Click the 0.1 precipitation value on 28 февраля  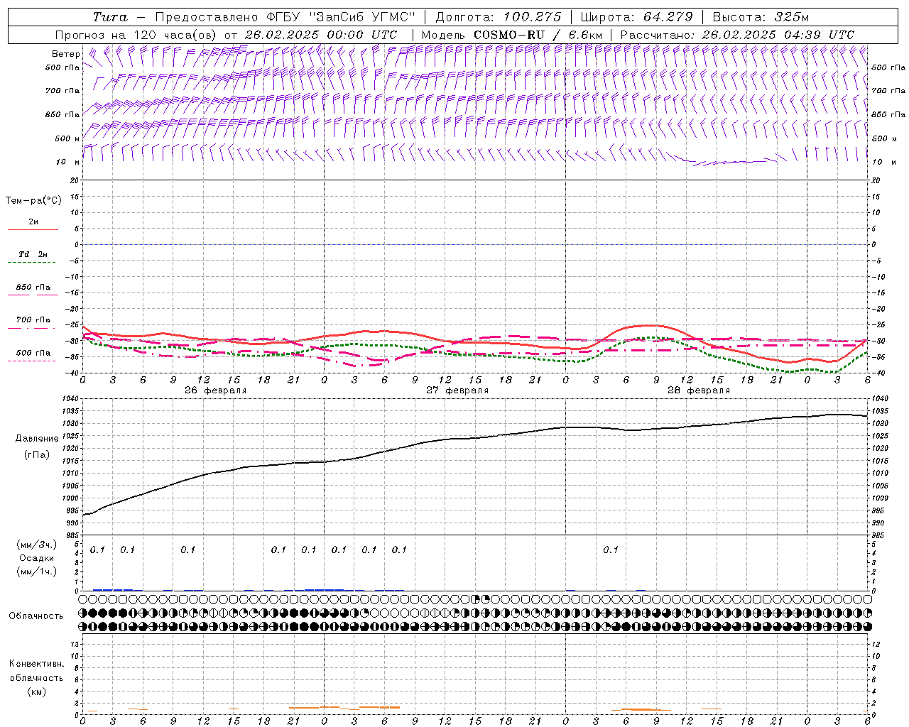click(x=611, y=550)
